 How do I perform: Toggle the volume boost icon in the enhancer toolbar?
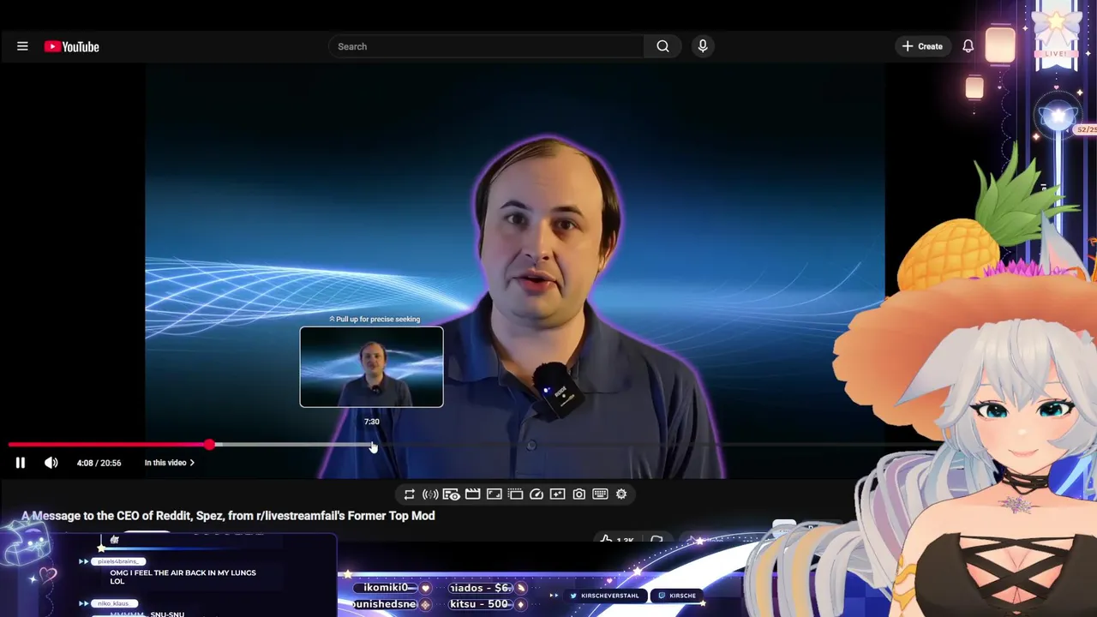pos(430,494)
